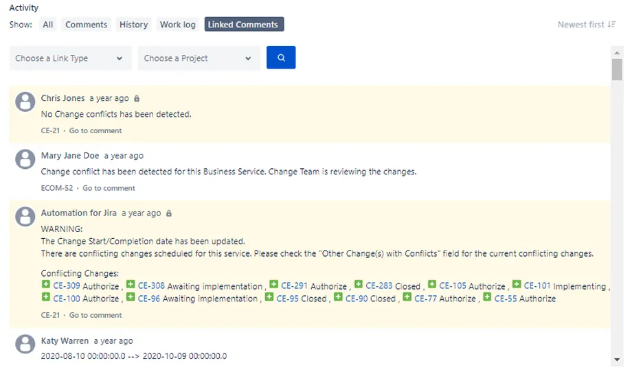Click green plus icon before CE-105
Viewport: 632px width, 372px height.
tap(431, 285)
